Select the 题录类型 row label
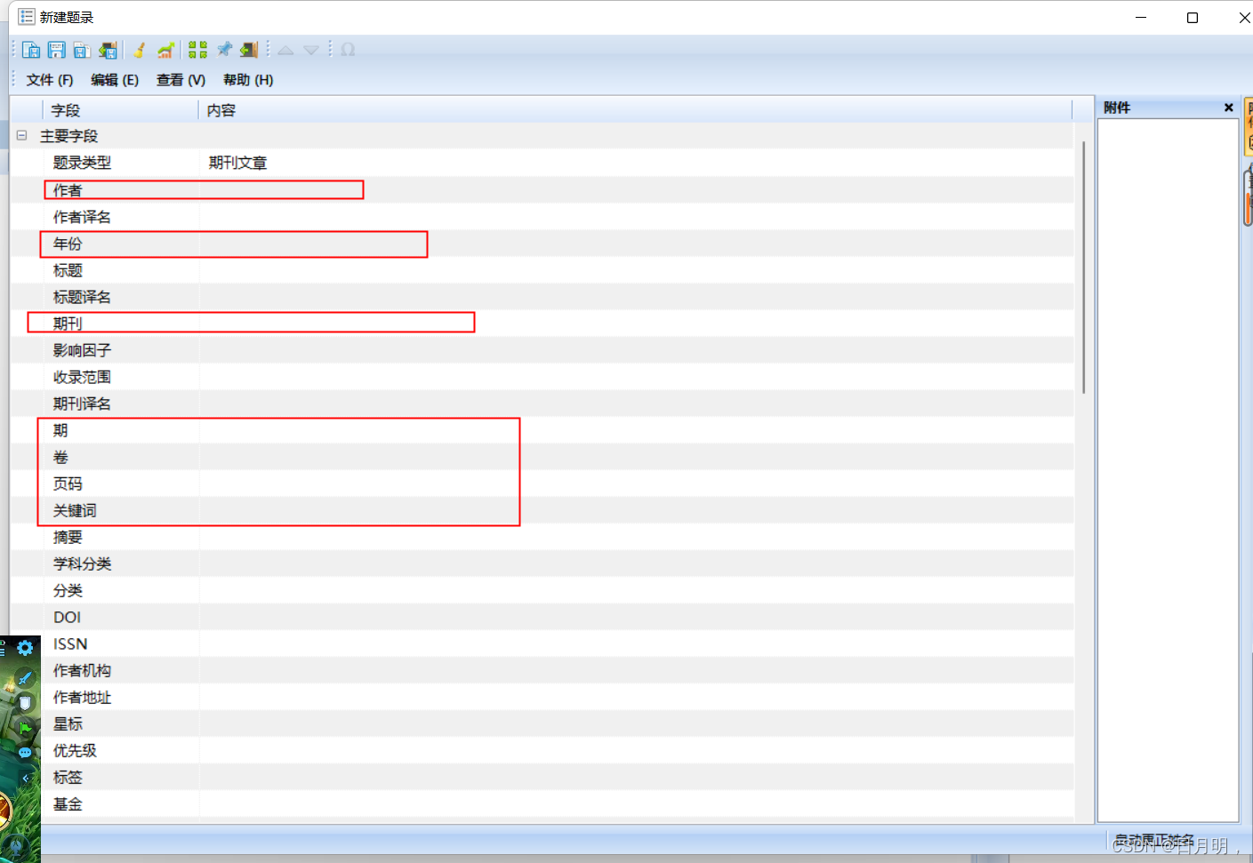 [82, 163]
